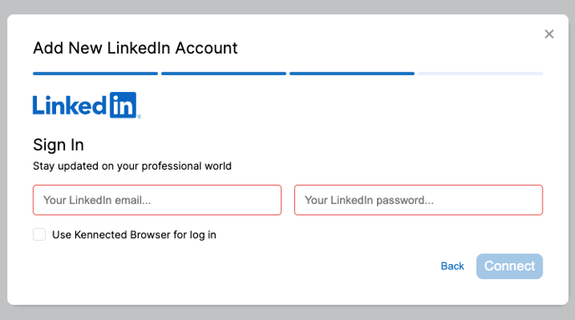Screen dimensions: 575x320
Task: Select the final unfilled light progress step
Action: click(481, 74)
